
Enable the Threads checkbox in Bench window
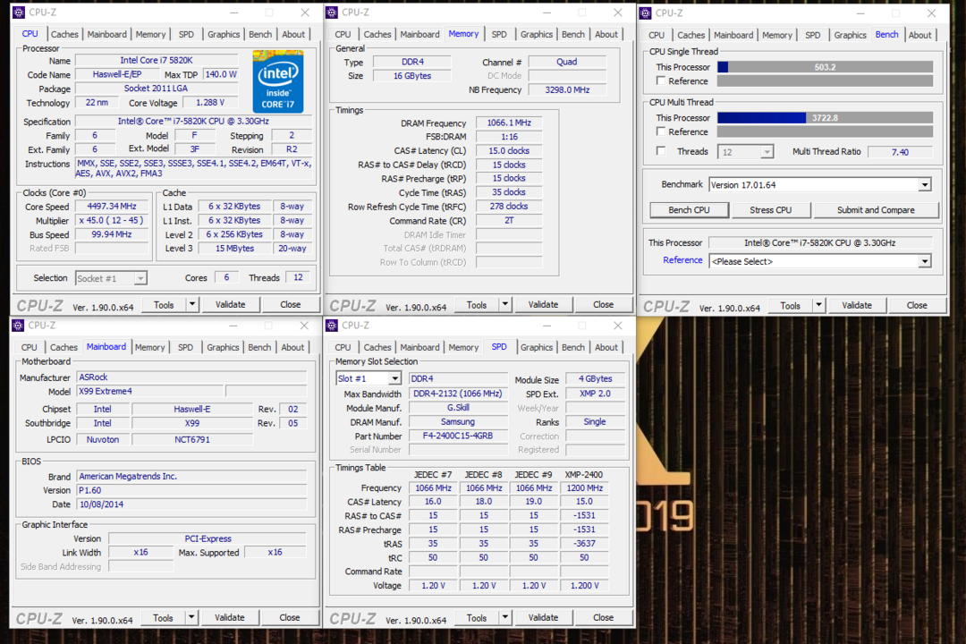(661, 151)
